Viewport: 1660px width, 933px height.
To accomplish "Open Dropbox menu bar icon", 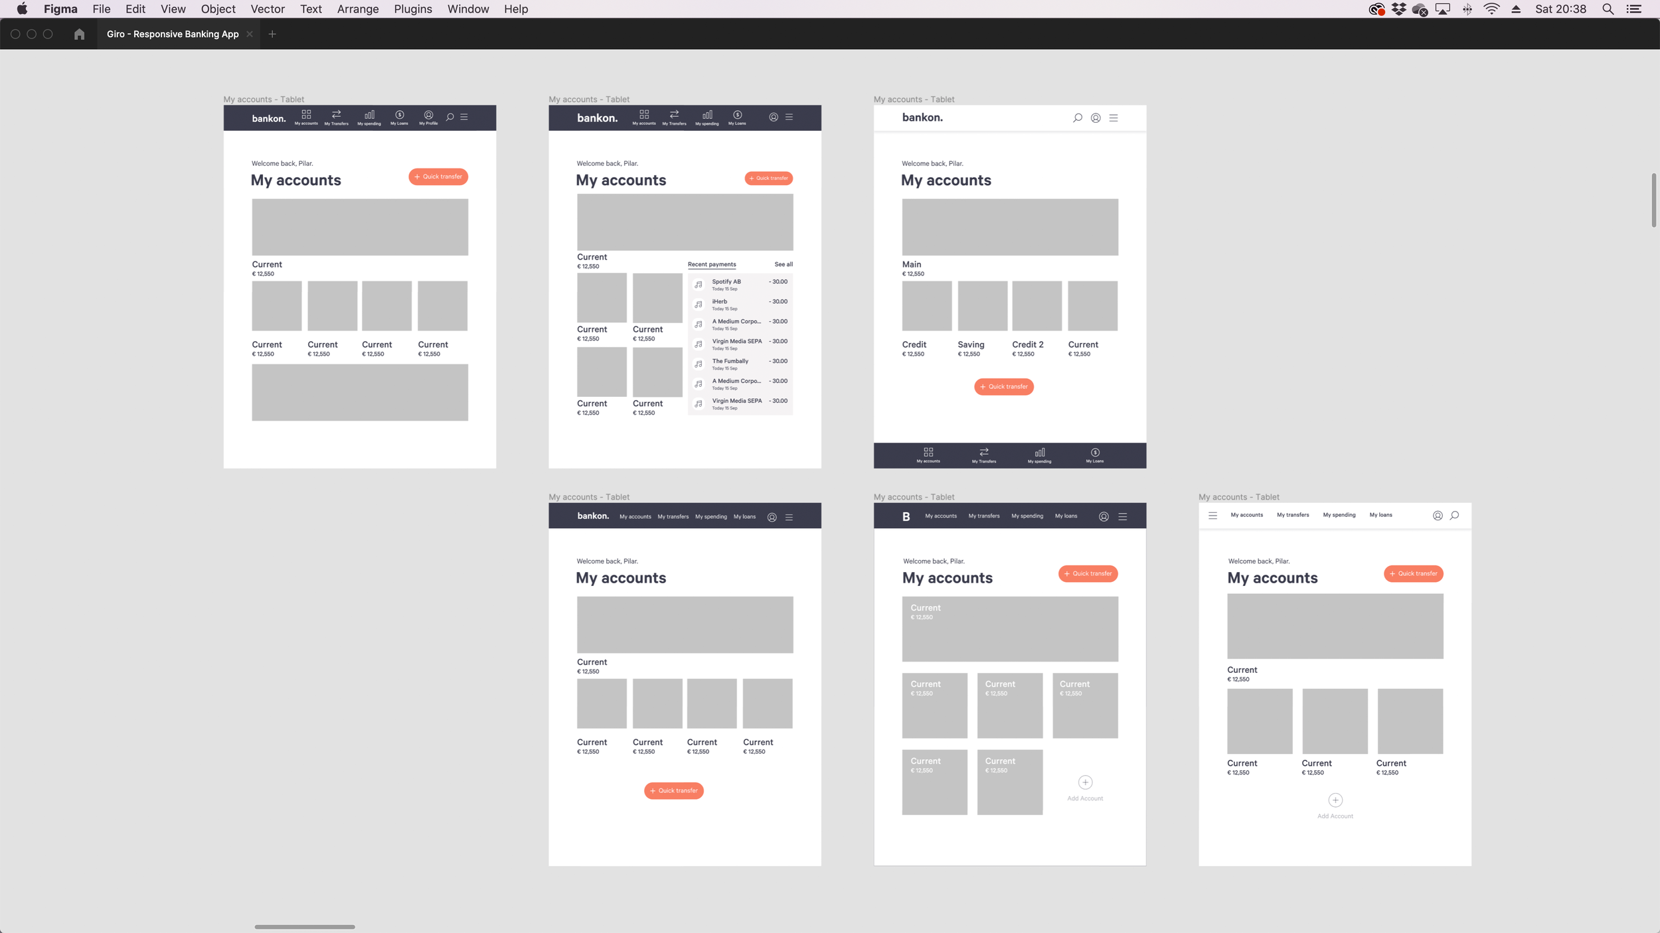I will point(1399,9).
